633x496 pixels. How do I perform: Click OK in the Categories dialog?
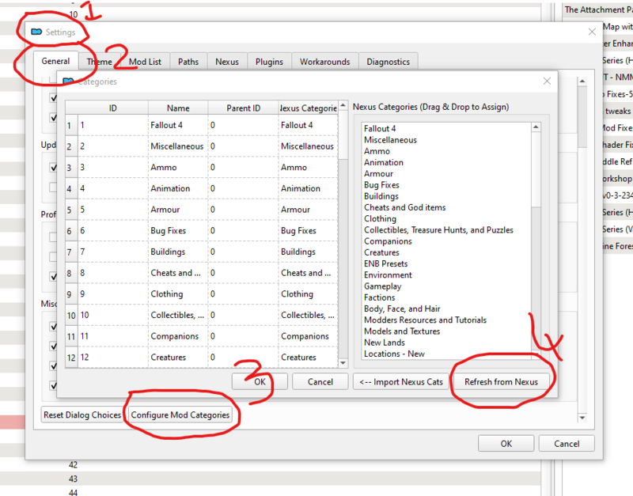260,382
